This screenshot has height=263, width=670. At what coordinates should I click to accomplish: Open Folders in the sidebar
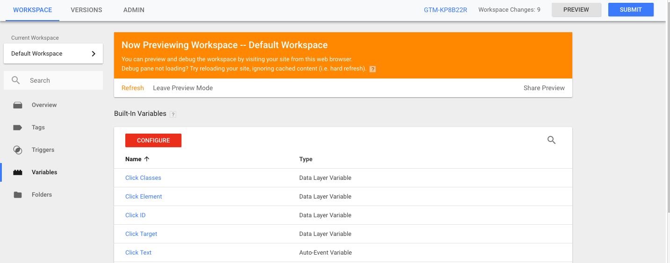point(42,195)
